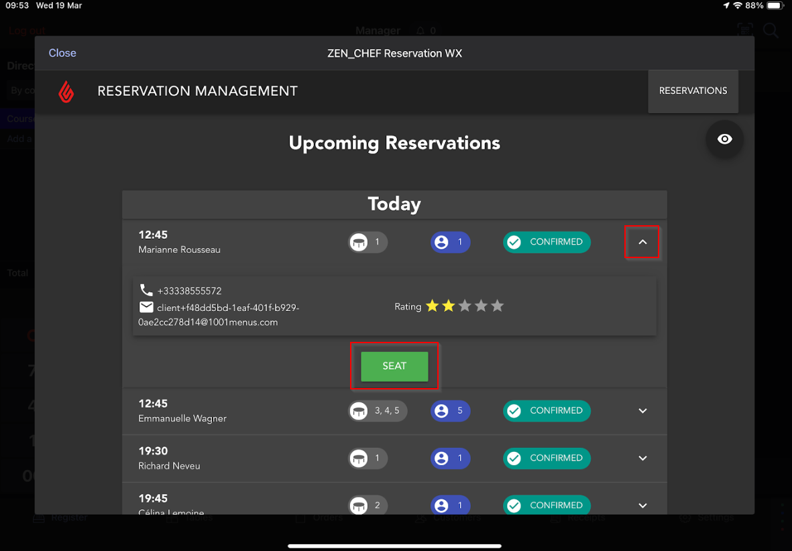Viewport: 792px width, 551px height.
Task: Expand Richard Neveu reservation details
Action: [642, 458]
